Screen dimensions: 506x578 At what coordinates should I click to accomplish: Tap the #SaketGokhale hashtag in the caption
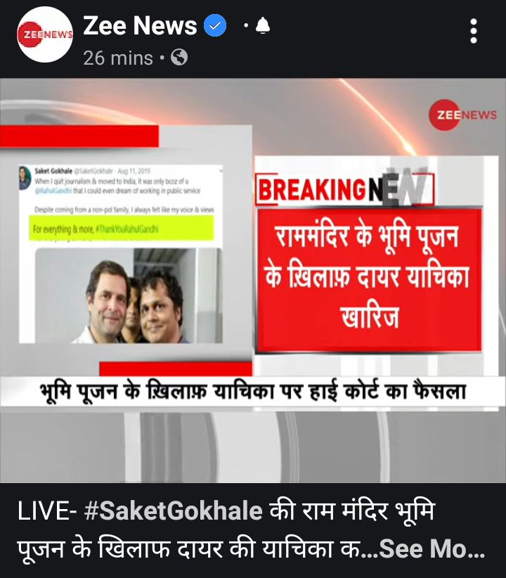(x=173, y=510)
